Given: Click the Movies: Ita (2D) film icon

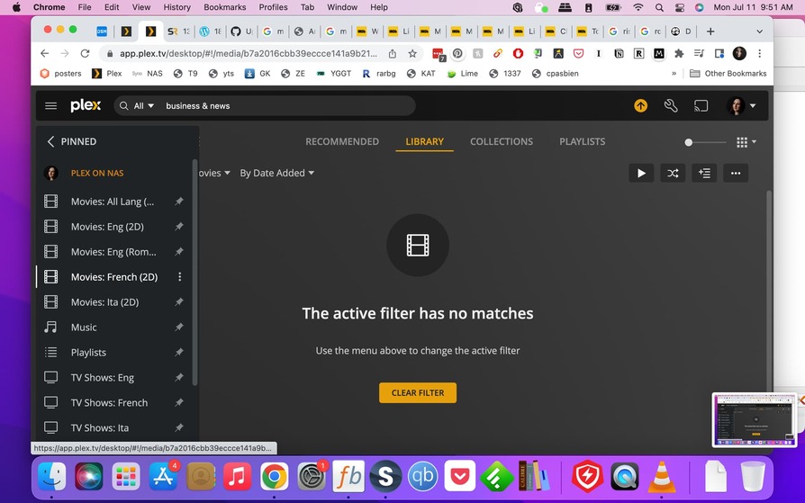Looking at the screenshot, I should 50,301.
